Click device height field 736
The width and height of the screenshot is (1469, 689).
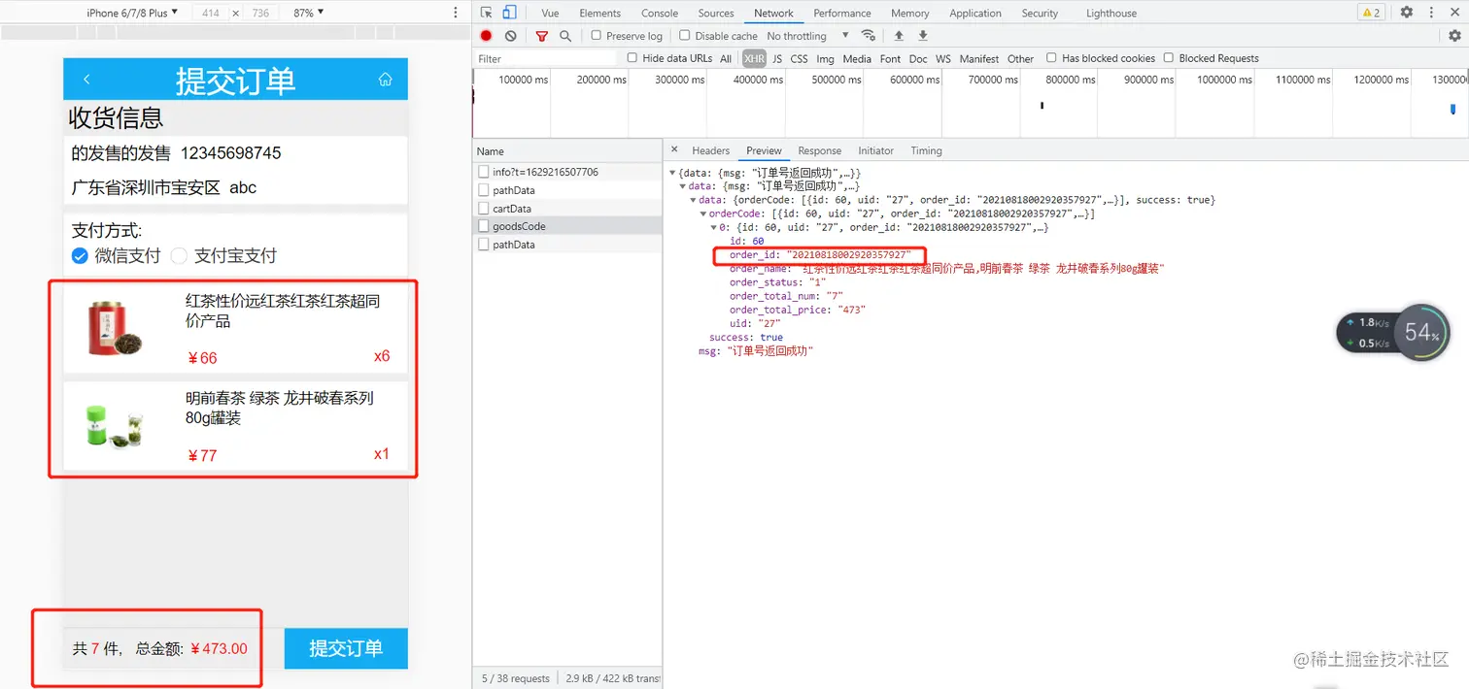(x=260, y=13)
